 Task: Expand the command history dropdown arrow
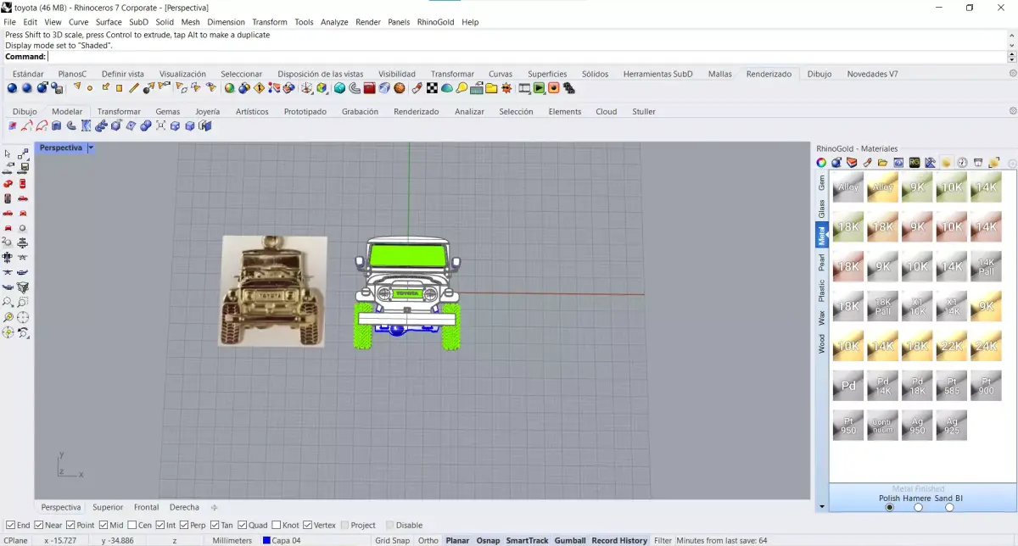pyautogui.click(x=1011, y=57)
